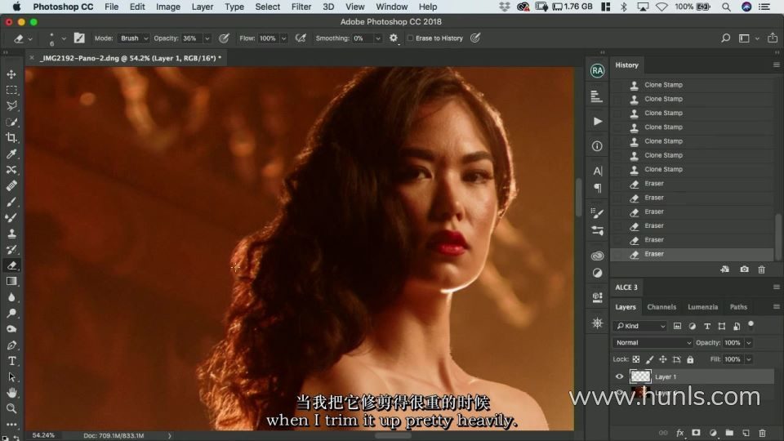Screen dimensions: 784x441
Task: Select the Quick Selection tool
Action: pyautogui.click(x=11, y=122)
